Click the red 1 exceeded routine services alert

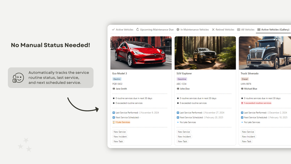coord(257,103)
